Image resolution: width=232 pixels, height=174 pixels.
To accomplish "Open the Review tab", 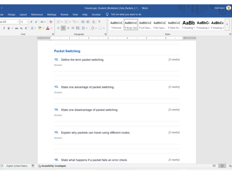I will (x=64, y=14).
